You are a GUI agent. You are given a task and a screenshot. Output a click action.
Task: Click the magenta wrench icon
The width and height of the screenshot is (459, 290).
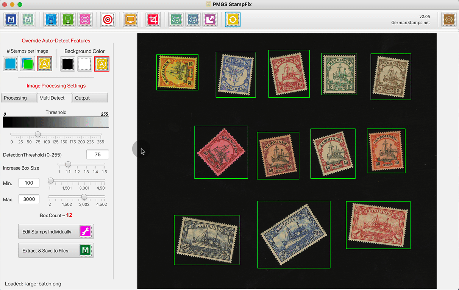click(86, 231)
